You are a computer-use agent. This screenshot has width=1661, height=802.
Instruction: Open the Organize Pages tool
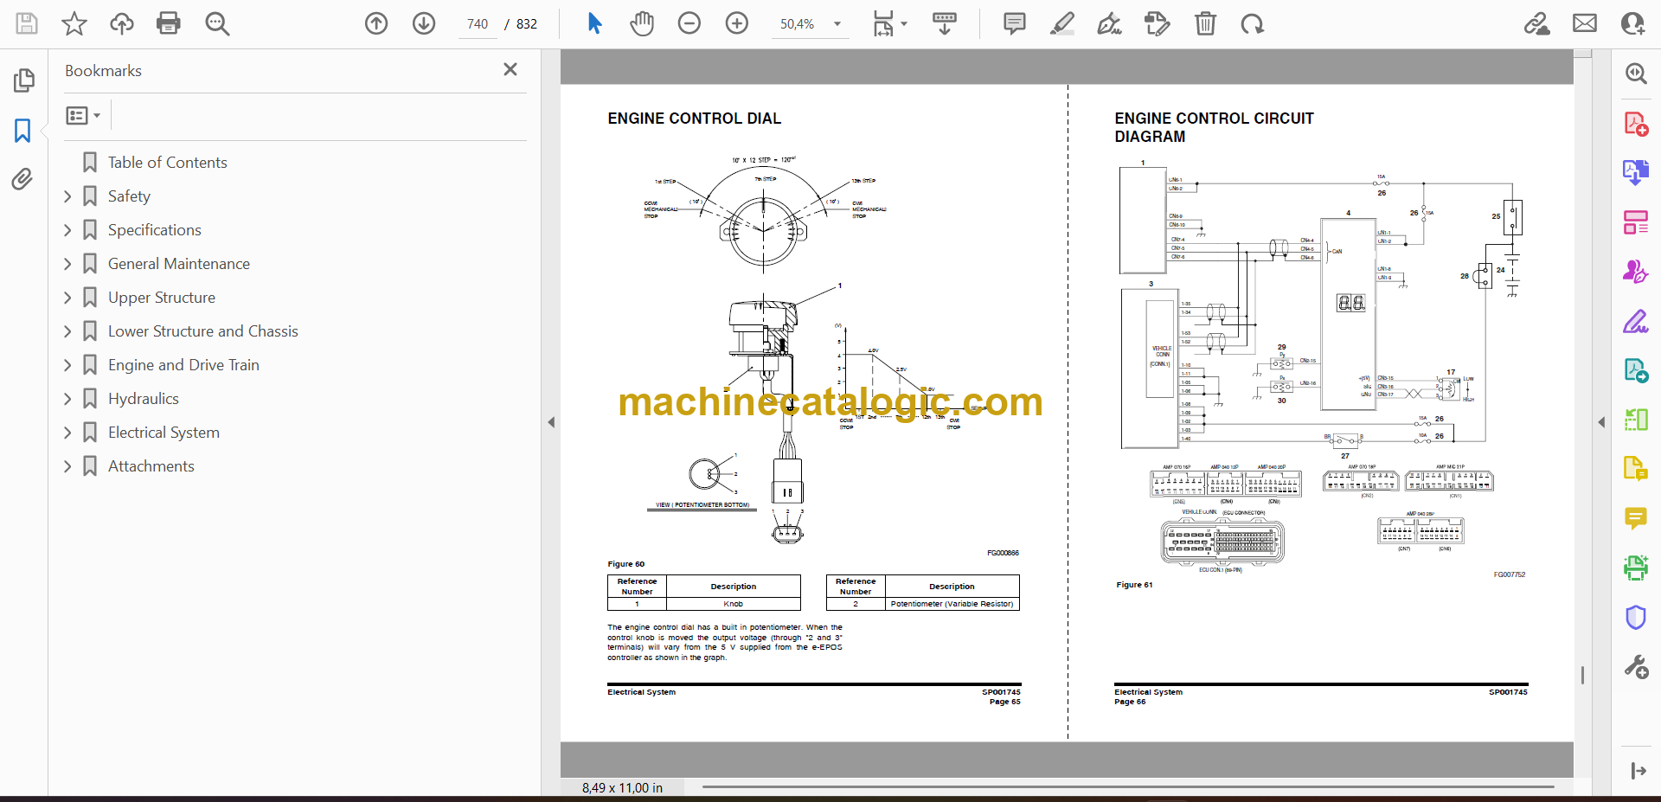point(1636,222)
